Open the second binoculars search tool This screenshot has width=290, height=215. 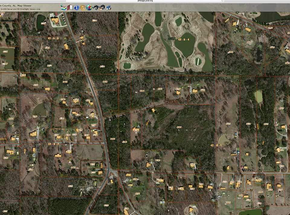(102, 8)
